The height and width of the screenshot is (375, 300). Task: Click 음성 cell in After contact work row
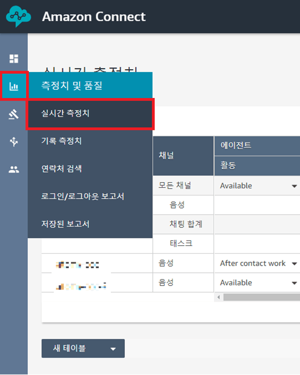(183, 263)
